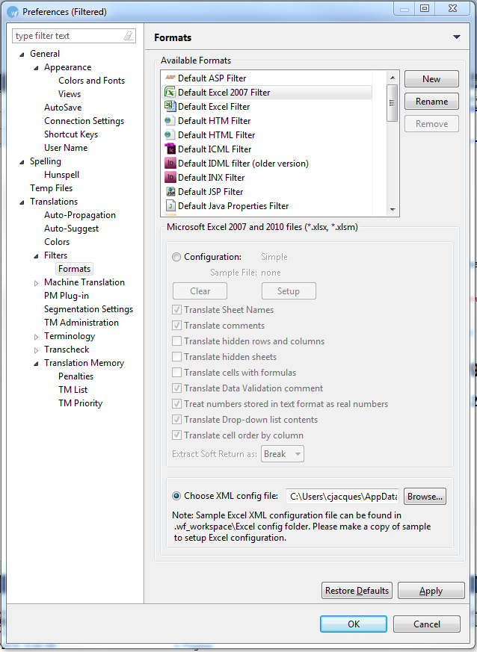Click the Default ICML Filter icon

point(170,149)
